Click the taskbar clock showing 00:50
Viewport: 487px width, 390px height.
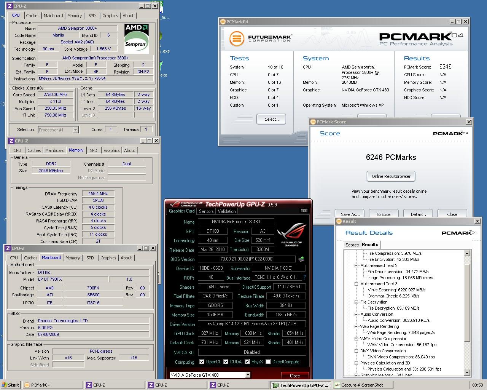[x=477, y=385]
